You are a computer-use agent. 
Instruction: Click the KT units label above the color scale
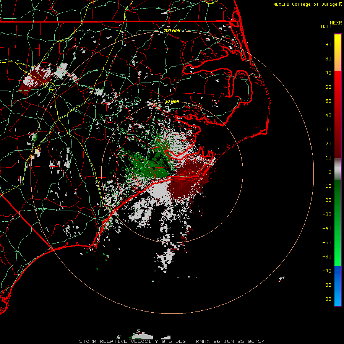coord(326,26)
